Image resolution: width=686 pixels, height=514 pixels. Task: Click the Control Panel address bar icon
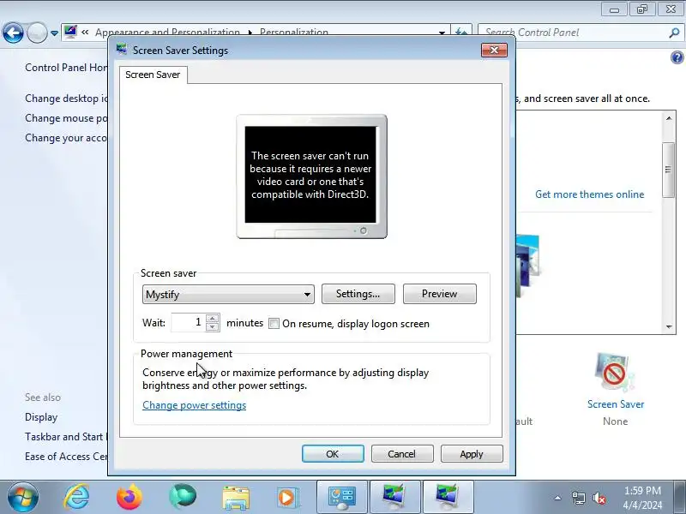click(x=70, y=32)
